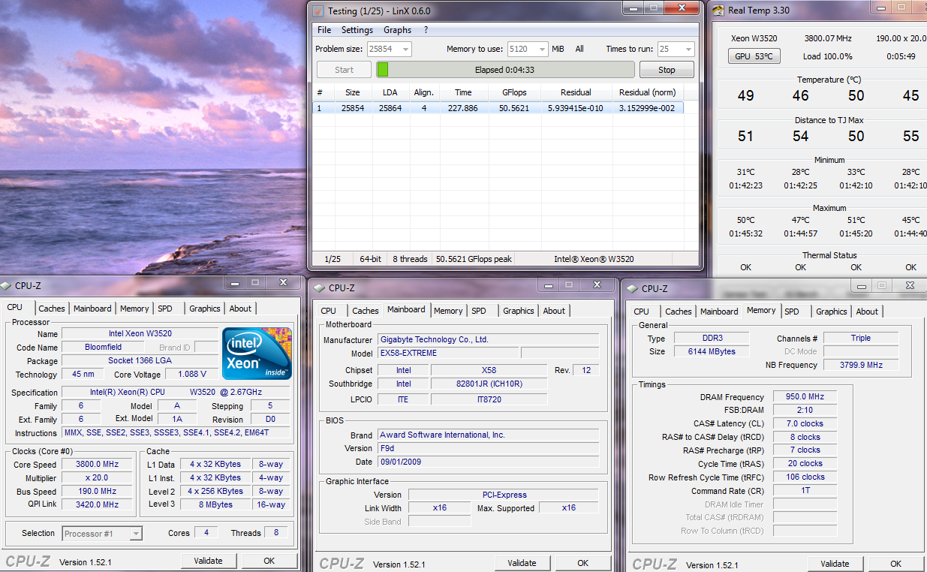Switch to Mainboard tab in first CPU-Z
The height and width of the screenshot is (572, 927).
[x=92, y=309]
